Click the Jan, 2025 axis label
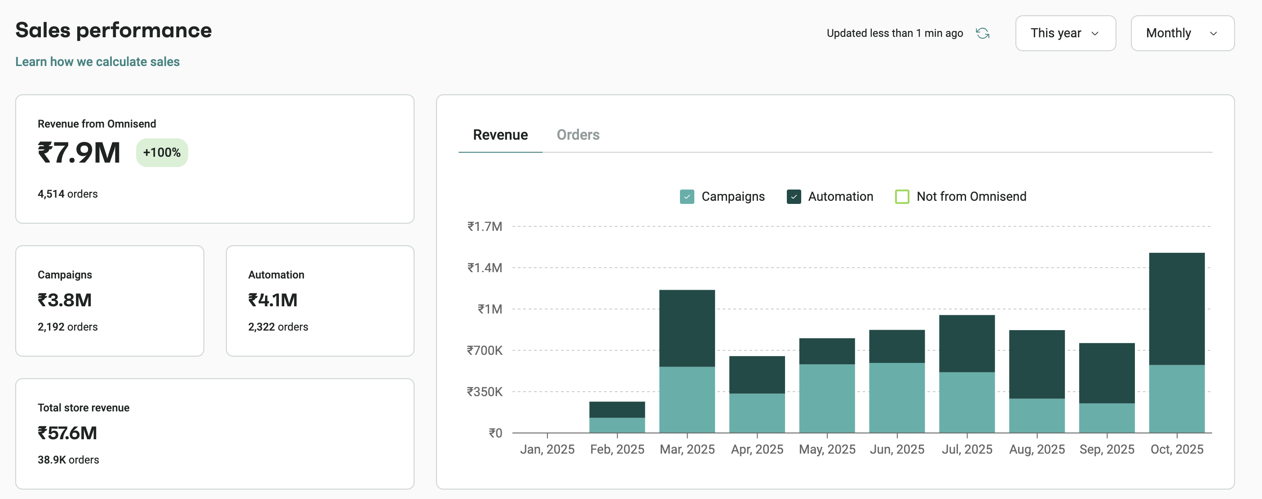This screenshot has width=1262, height=499. (x=547, y=449)
